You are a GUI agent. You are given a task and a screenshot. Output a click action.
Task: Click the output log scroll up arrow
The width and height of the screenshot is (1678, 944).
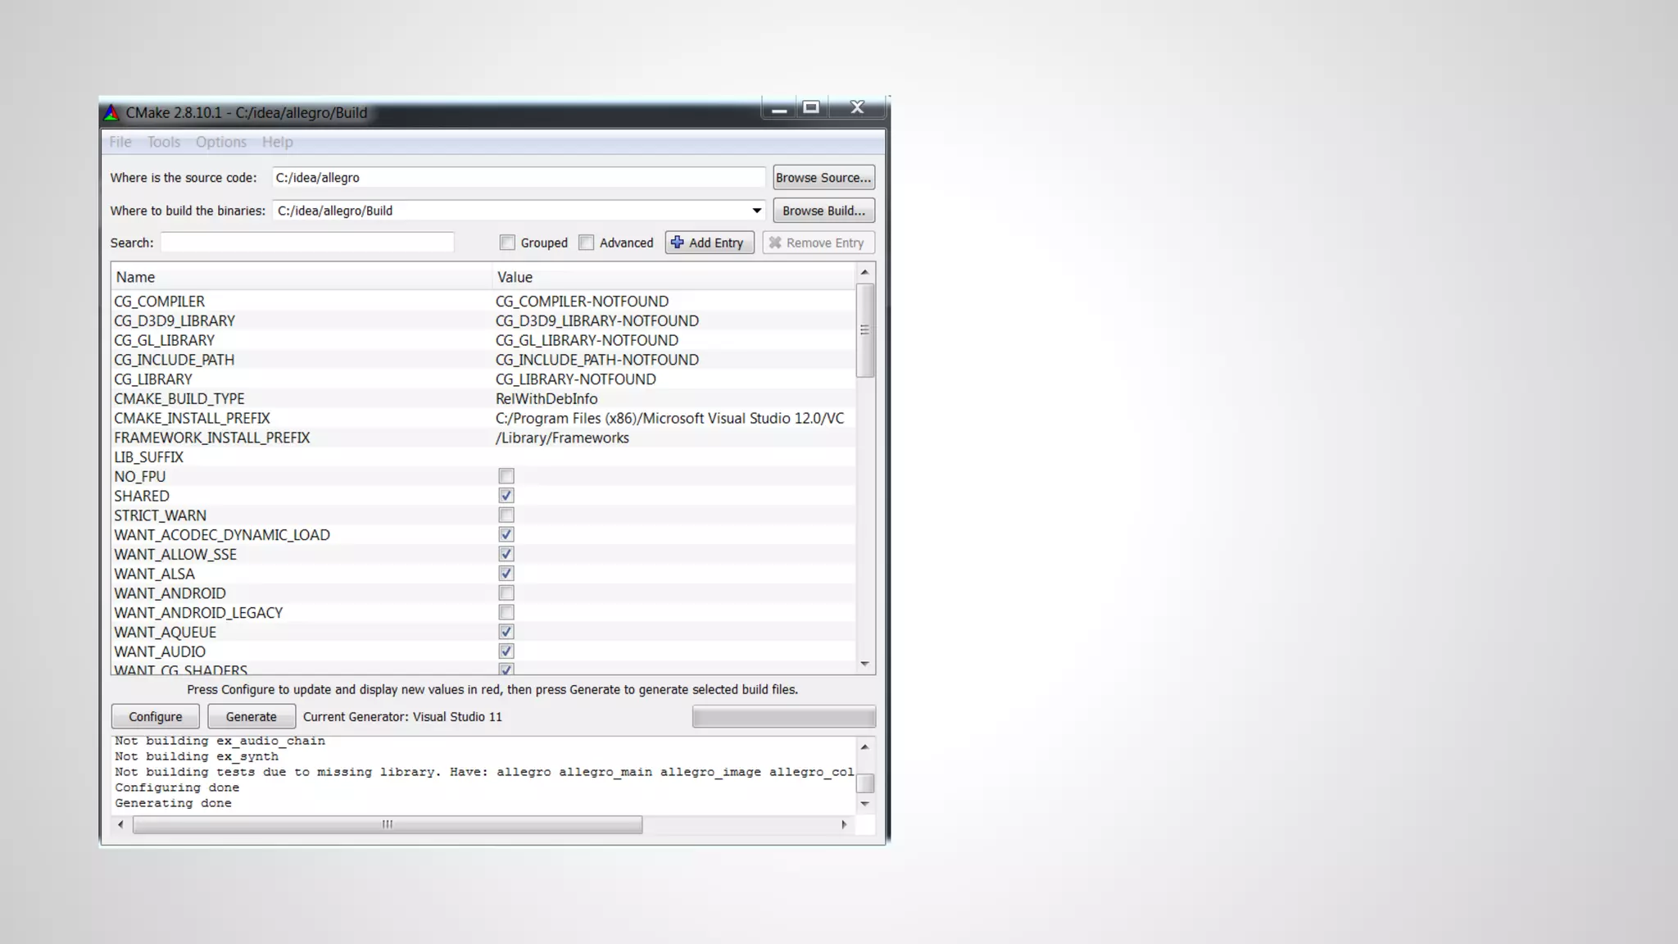click(x=864, y=747)
